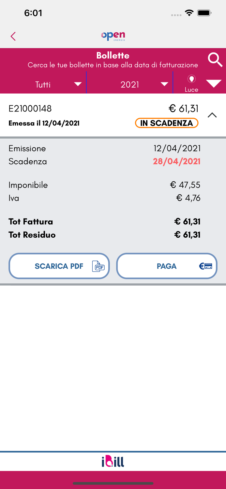Click the red Scadenza date 28/04/2021
226x489 pixels.
pos(176,161)
